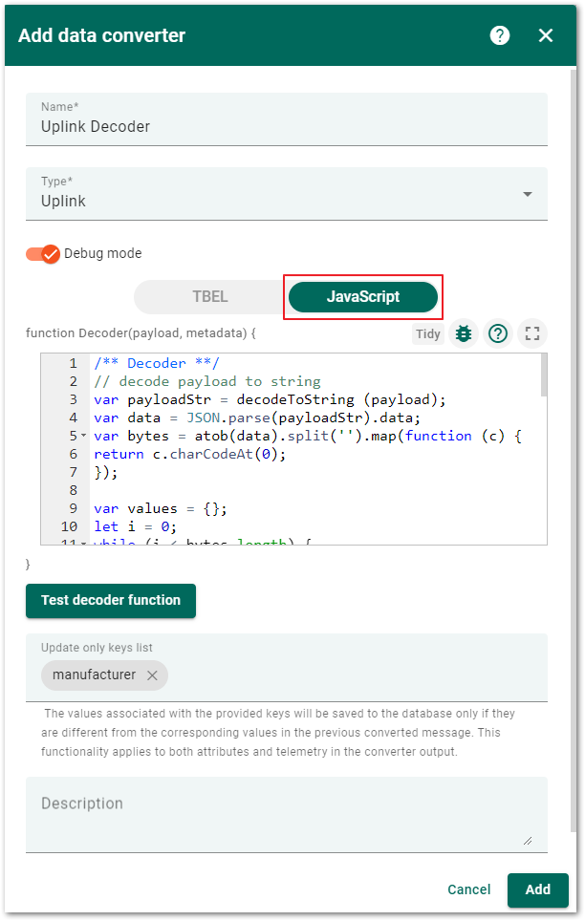Select the JavaScript tab
The width and height of the screenshot is (585, 921).
tap(363, 296)
